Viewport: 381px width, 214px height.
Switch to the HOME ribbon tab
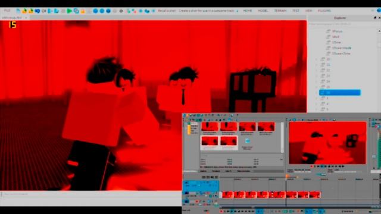point(248,11)
